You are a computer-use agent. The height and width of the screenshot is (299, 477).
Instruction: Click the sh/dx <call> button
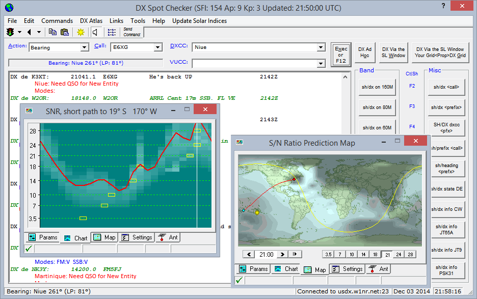446,87
